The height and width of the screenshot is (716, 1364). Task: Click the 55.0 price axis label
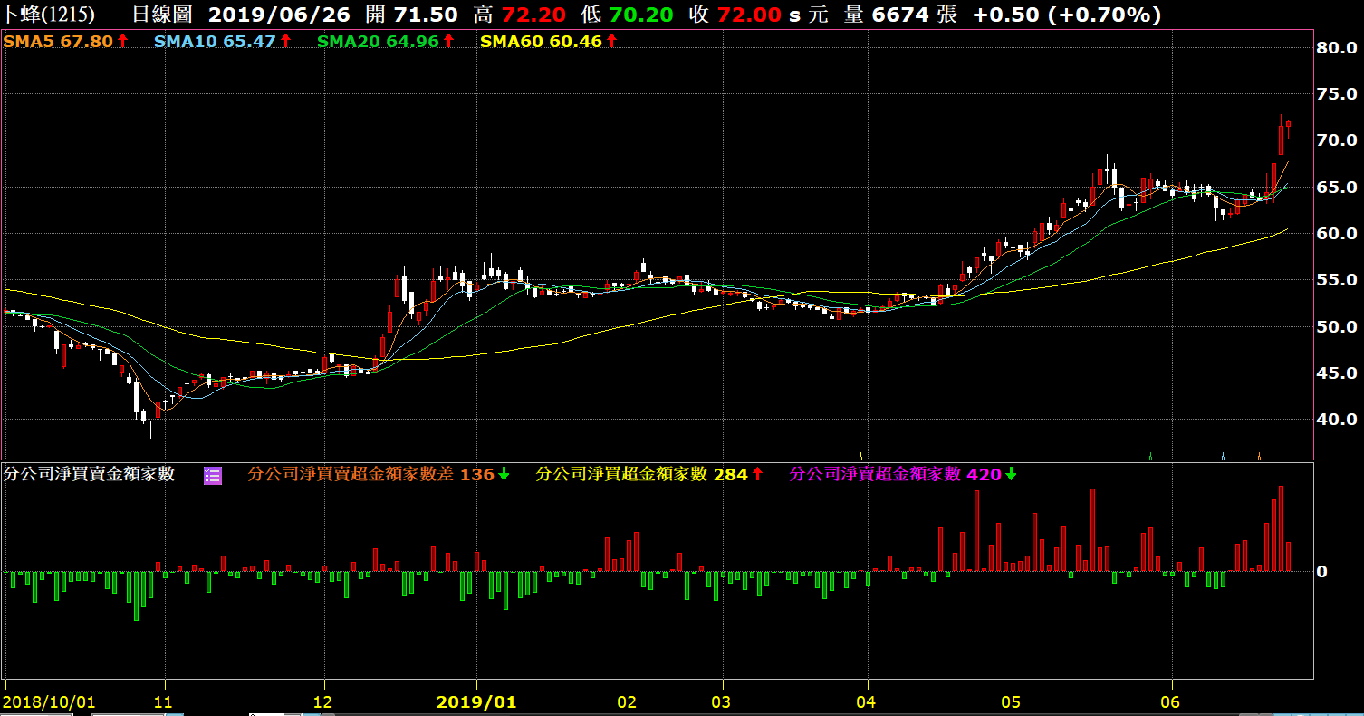pos(1337,280)
